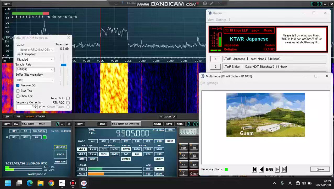The height and width of the screenshot is (189, 334).
Task: Click the Guam slideshow image
Action: click(266, 115)
